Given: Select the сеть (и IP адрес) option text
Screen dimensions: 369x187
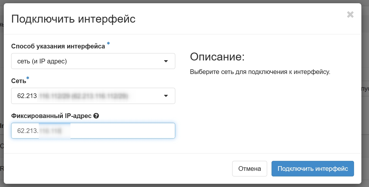Looking at the screenshot, I should point(42,61).
